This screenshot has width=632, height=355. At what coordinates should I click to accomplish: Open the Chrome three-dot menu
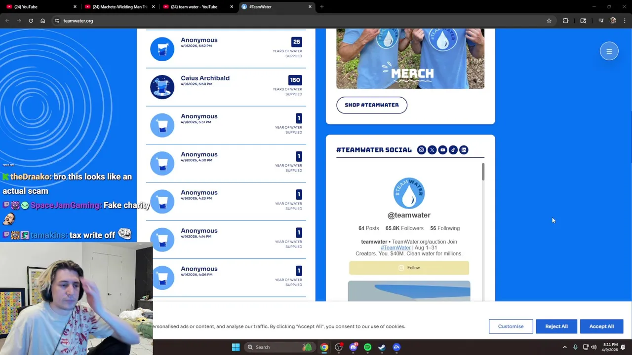tap(625, 21)
